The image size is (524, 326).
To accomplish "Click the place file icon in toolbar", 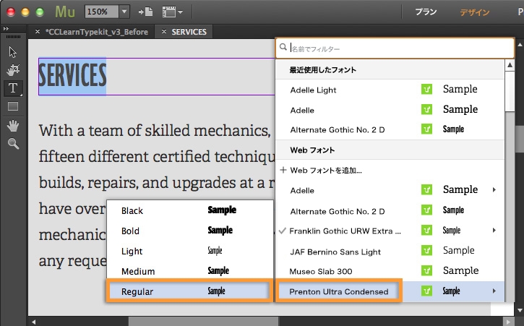I will click(x=146, y=12).
